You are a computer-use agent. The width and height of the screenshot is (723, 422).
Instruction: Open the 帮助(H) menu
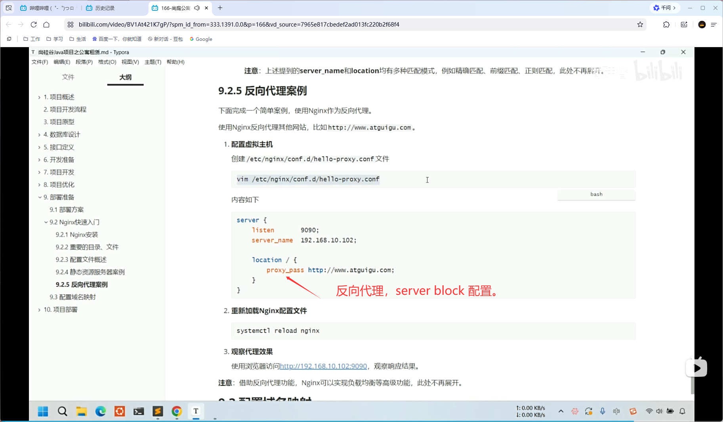coord(176,62)
